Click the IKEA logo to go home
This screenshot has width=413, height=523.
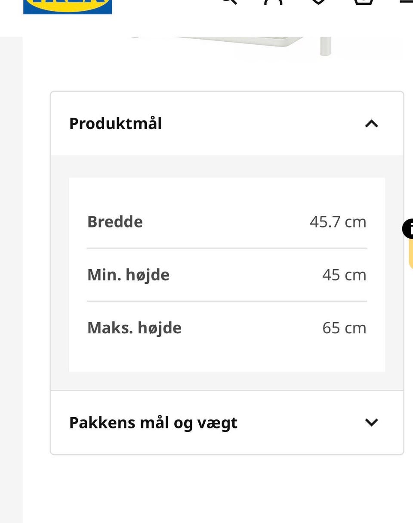click(68, 6)
